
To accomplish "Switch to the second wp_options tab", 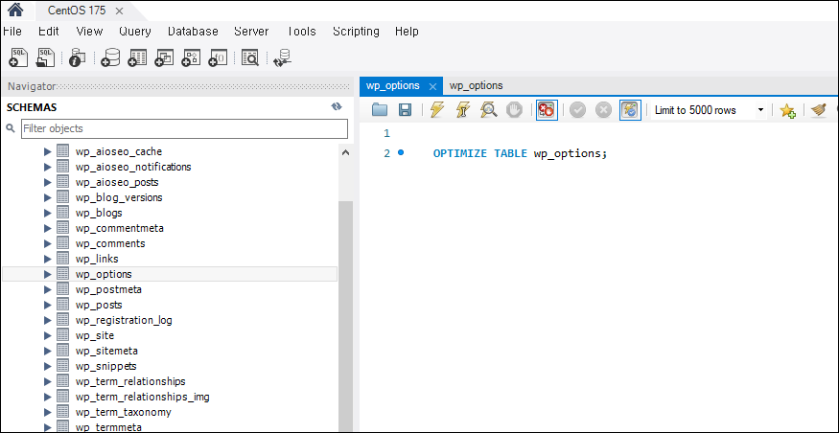I will (476, 85).
